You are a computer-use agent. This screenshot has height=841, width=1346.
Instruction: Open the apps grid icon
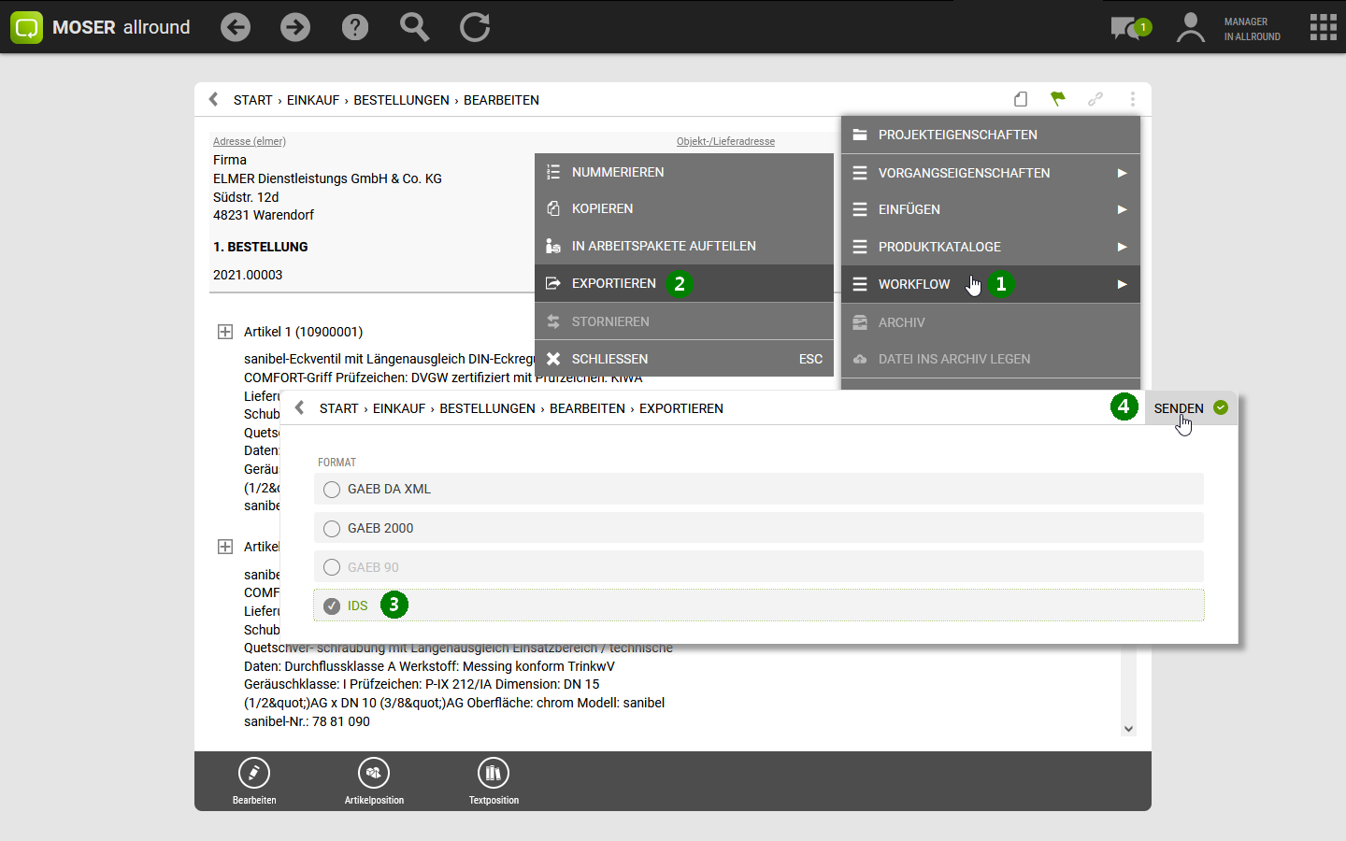[1323, 27]
